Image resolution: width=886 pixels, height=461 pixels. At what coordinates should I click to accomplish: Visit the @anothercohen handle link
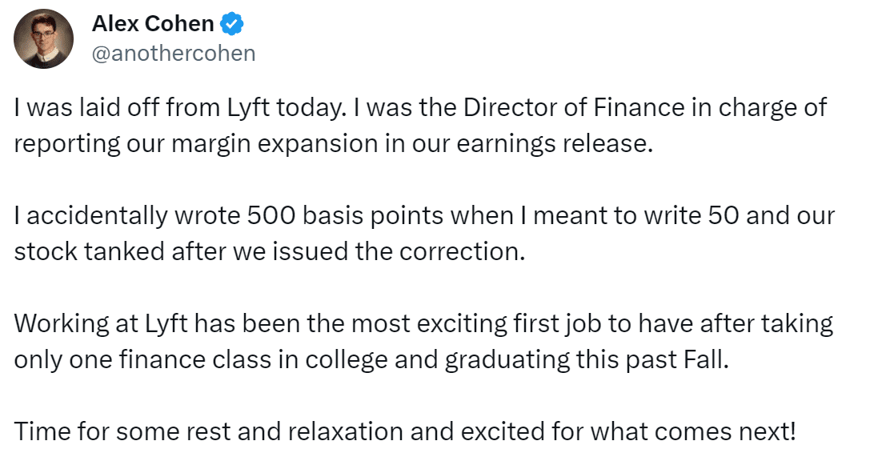coord(174,53)
